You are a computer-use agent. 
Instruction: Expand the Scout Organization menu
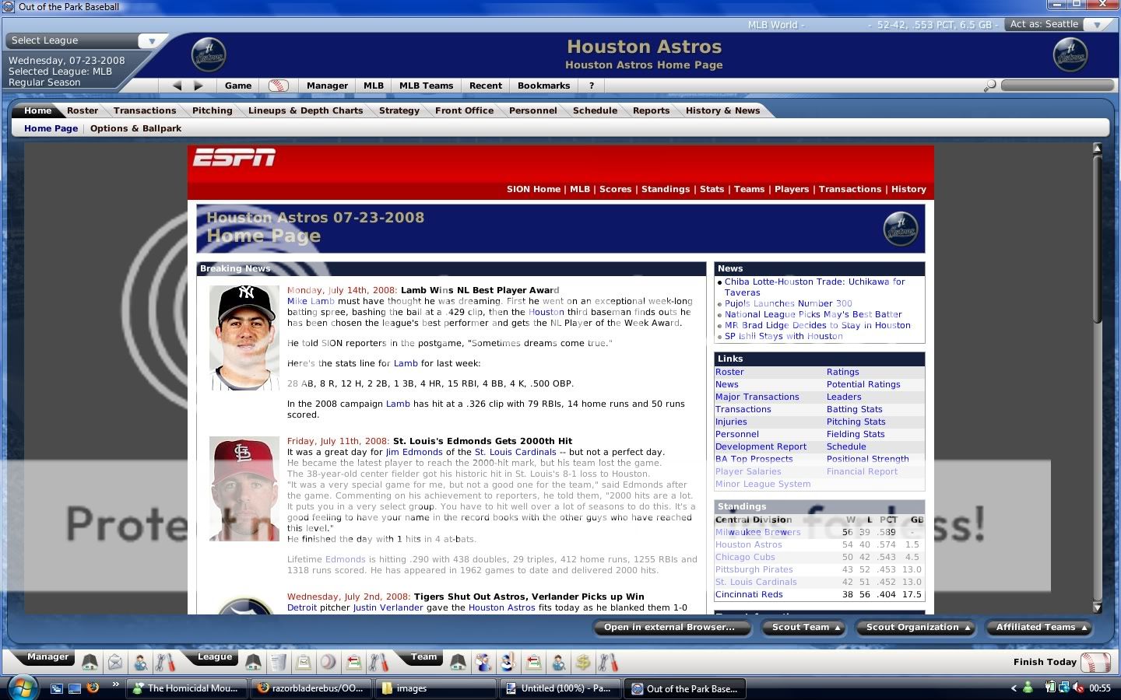click(915, 628)
